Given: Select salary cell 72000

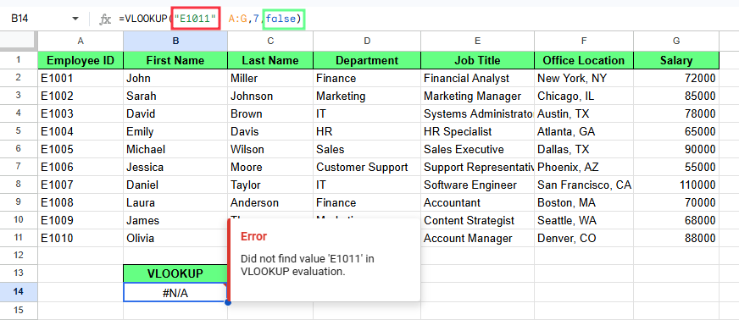Looking at the screenshot, I should (676, 78).
